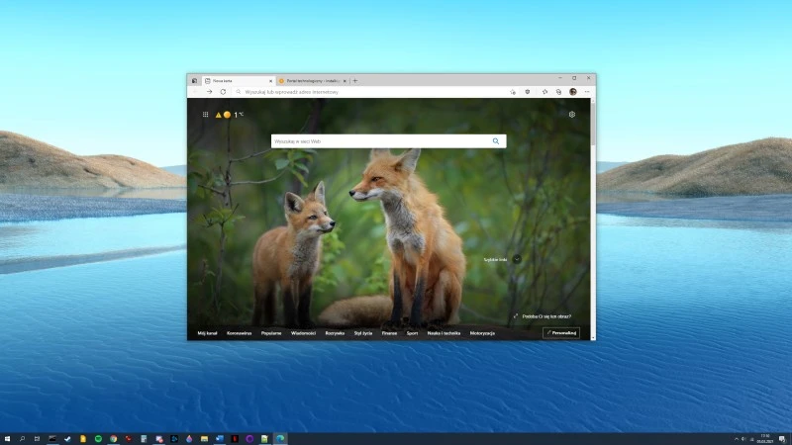Open the notification center icon
This screenshot has width=792, height=445.
click(782, 439)
